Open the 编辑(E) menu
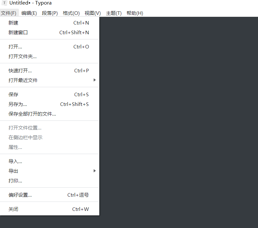This screenshot has height=228, width=258. click(29, 13)
